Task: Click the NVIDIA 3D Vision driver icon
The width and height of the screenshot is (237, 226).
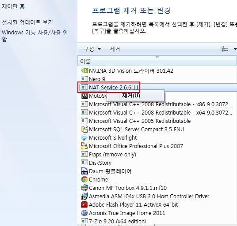Action: [x=84, y=70]
